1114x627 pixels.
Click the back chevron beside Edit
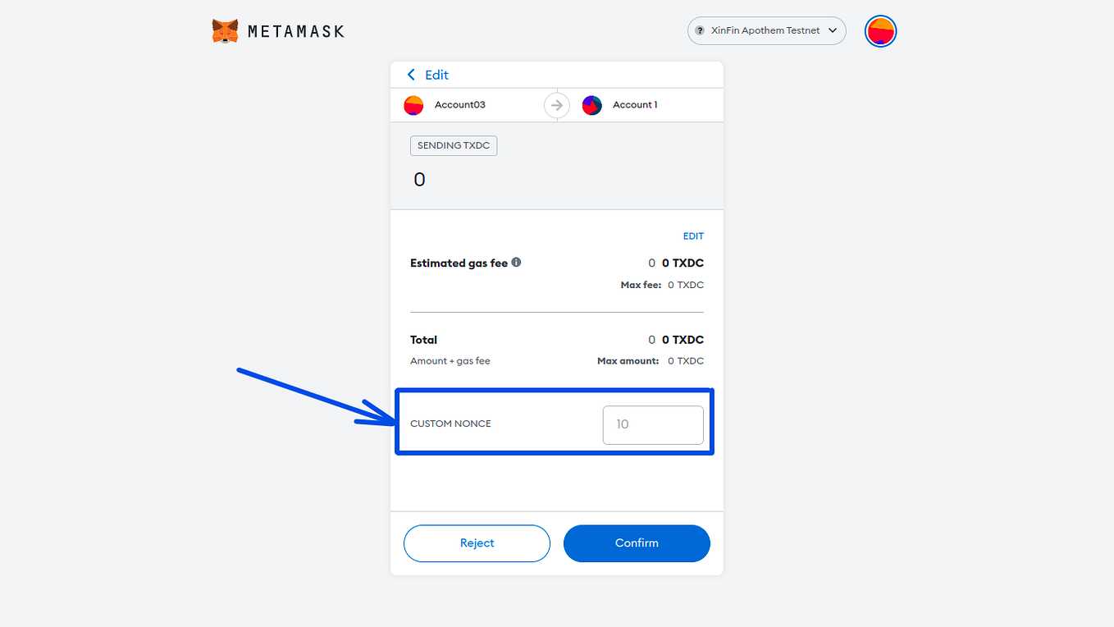411,74
